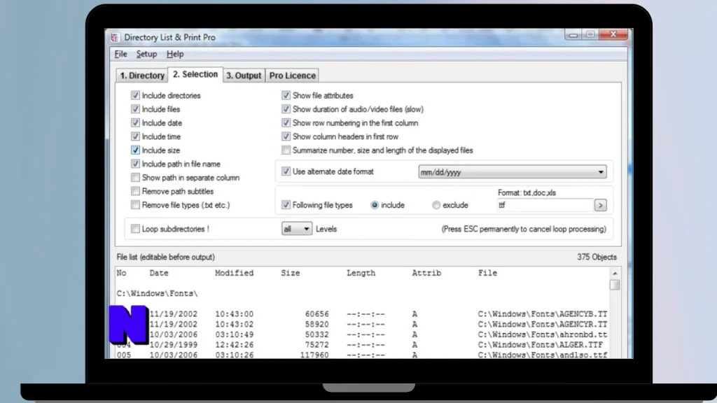Toggle Include path in file name

point(135,164)
